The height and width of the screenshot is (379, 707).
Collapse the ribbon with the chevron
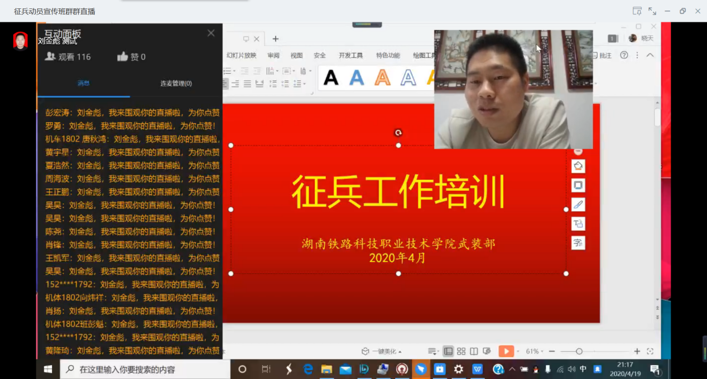coord(650,55)
